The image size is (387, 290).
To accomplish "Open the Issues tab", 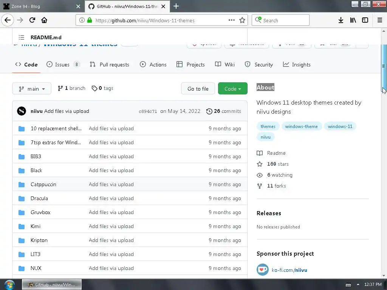I will coord(63,65).
